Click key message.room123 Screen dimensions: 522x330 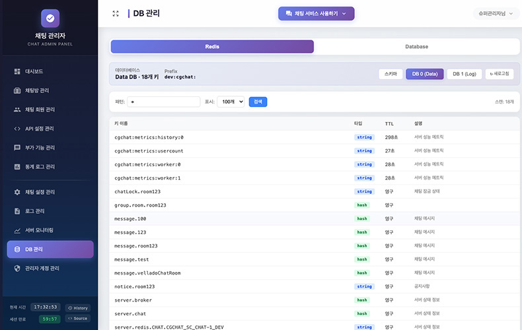(x=136, y=246)
